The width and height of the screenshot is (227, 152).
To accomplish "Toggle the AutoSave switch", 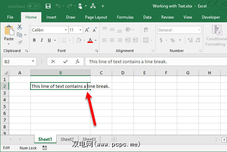I will coord(34,6).
